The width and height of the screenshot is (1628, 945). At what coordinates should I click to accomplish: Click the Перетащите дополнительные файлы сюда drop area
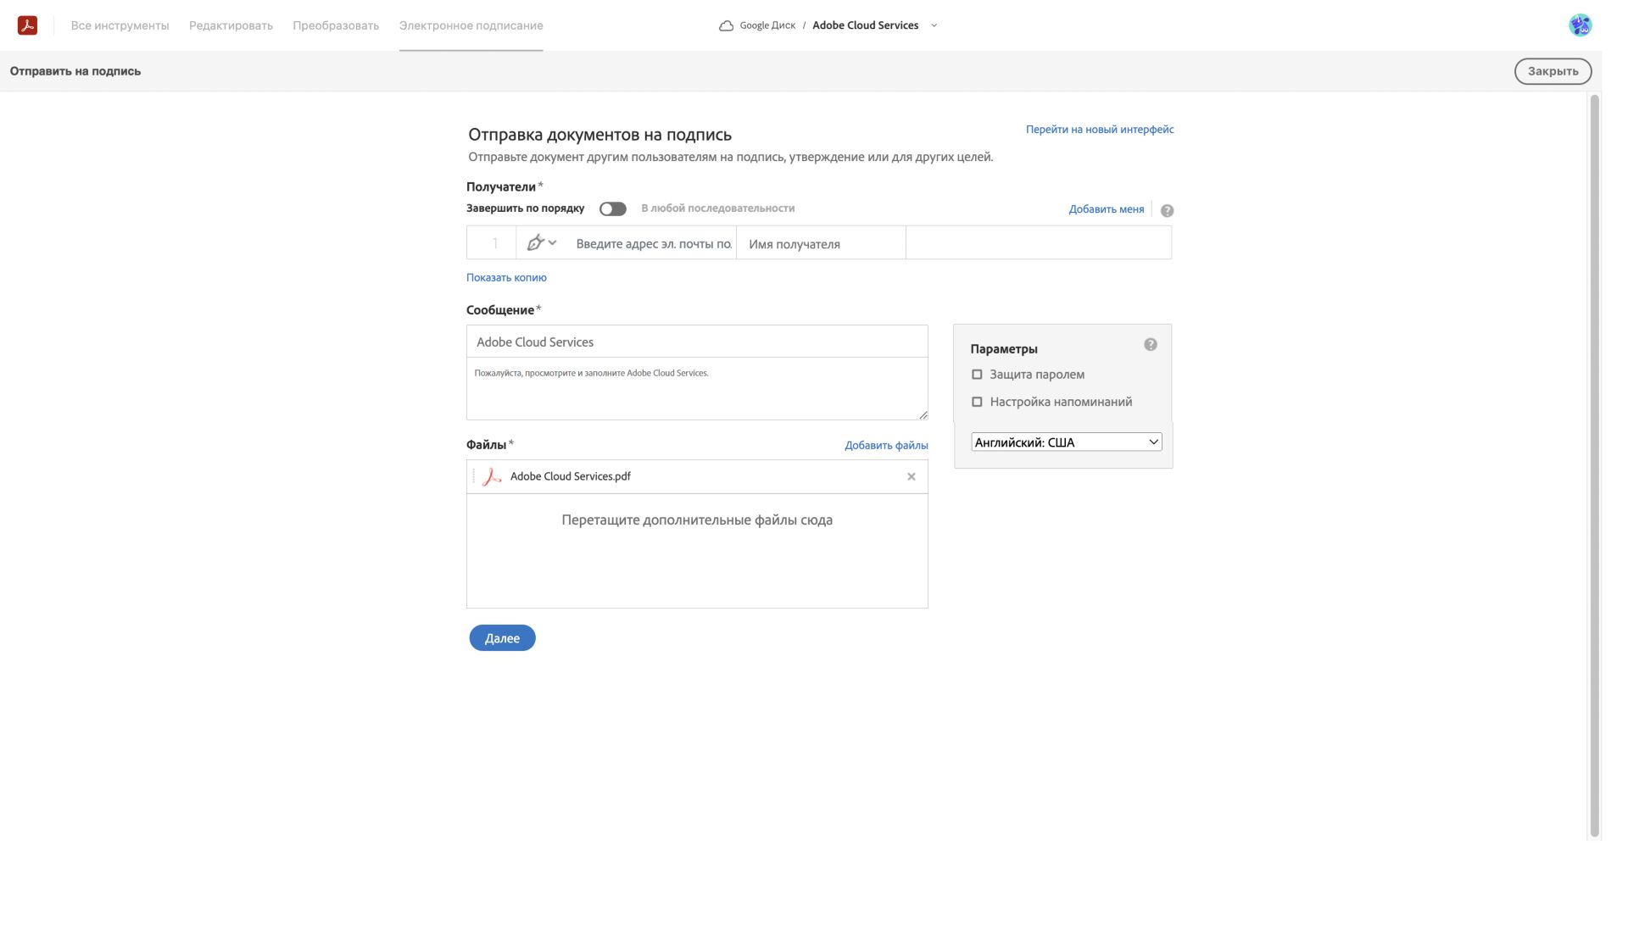point(697,551)
